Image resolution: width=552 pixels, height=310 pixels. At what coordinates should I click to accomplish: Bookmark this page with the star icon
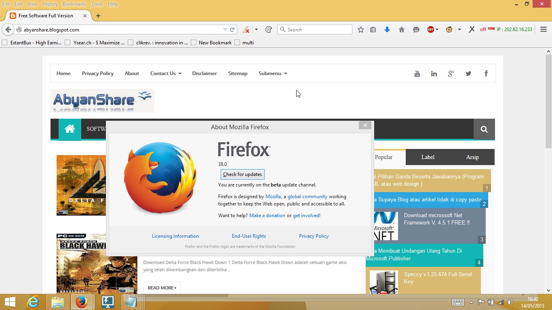(361, 29)
